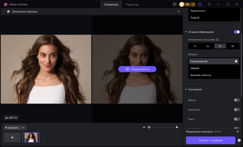Click the Предпросмотр button
Screen dimensions: 243x147
137,69
